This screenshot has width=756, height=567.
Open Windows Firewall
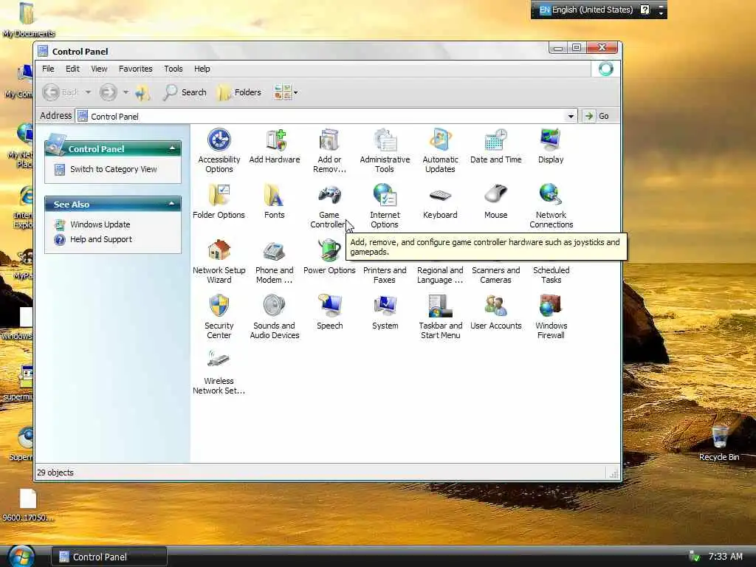pyautogui.click(x=551, y=317)
